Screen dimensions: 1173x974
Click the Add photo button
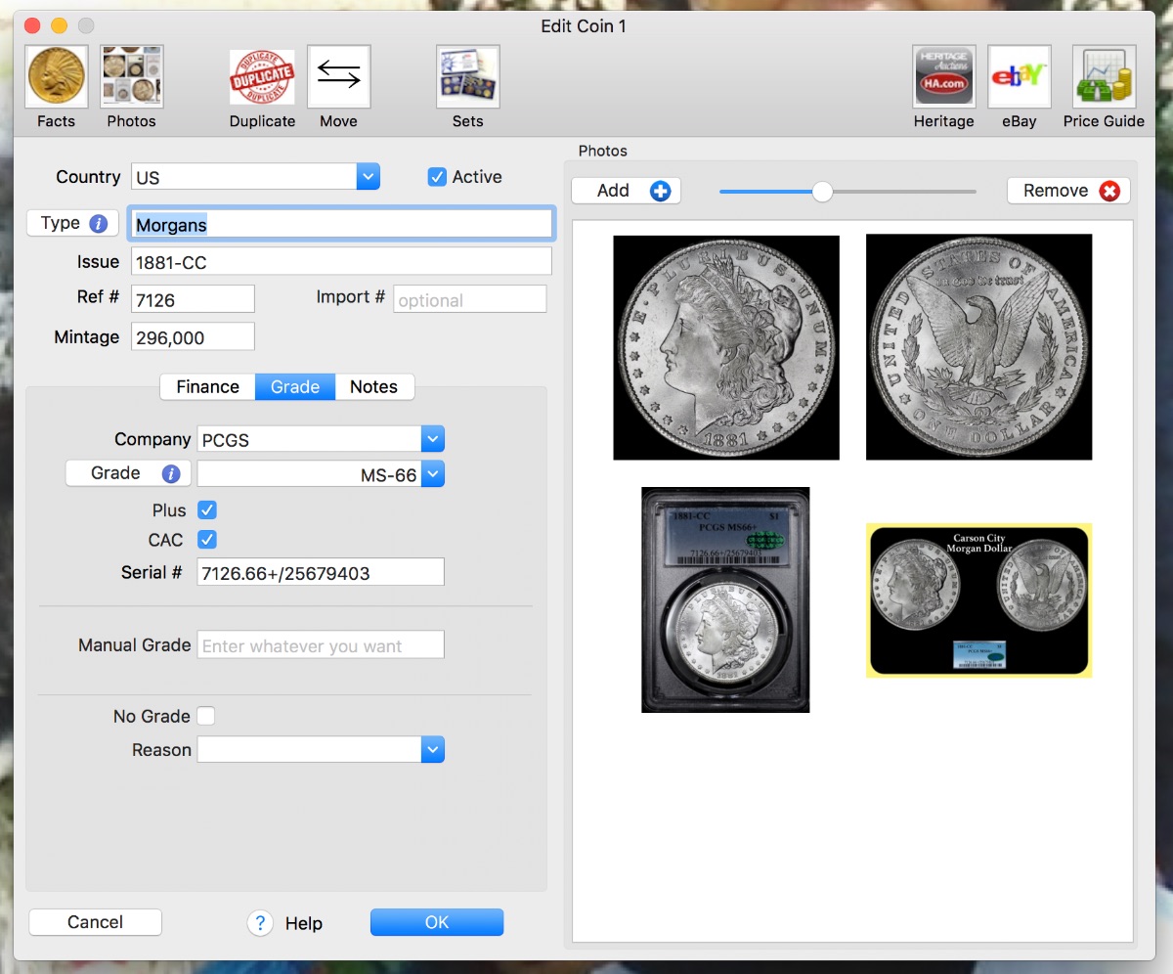click(626, 191)
